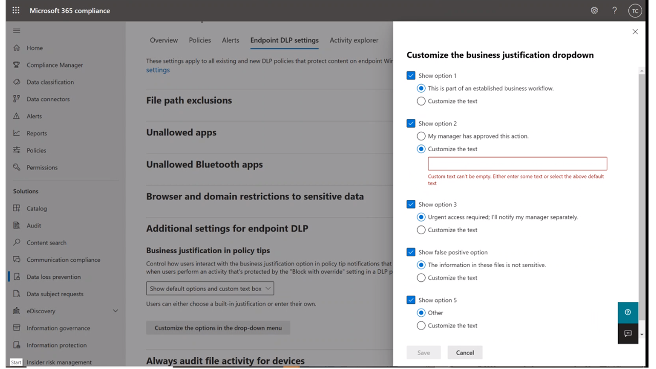
Task: Open the Policies tab
Action: (199, 40)
